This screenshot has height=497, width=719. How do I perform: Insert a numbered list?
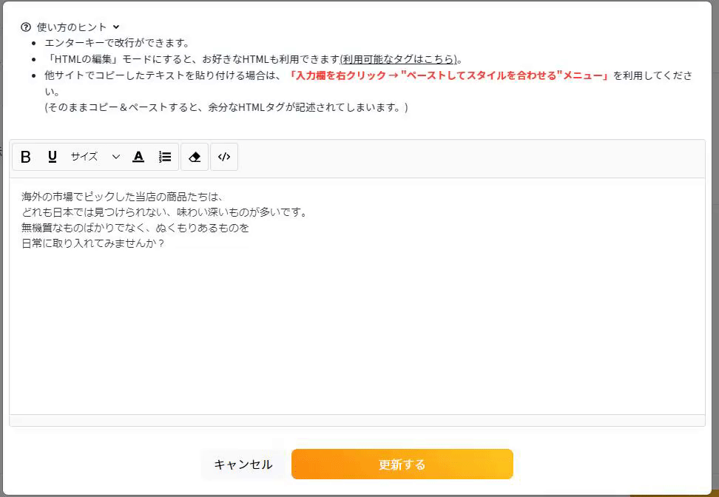(165, 157)
